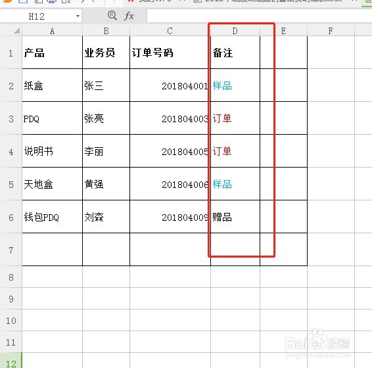The width and height of the screenshot is (372, 368).
Task: Select row 7 header
Action: tap(11, 250)
